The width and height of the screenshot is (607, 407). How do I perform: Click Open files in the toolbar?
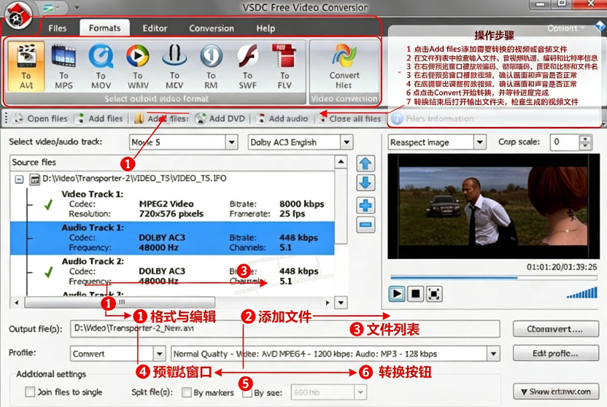[x=40, y=119]
